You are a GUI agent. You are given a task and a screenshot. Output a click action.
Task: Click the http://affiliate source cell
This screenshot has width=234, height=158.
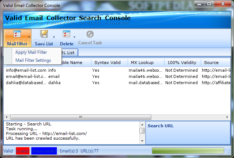click(x=216, y=83)
